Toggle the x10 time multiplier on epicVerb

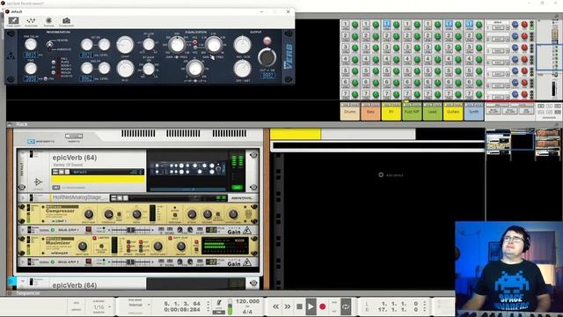click(x=46, y=78)
